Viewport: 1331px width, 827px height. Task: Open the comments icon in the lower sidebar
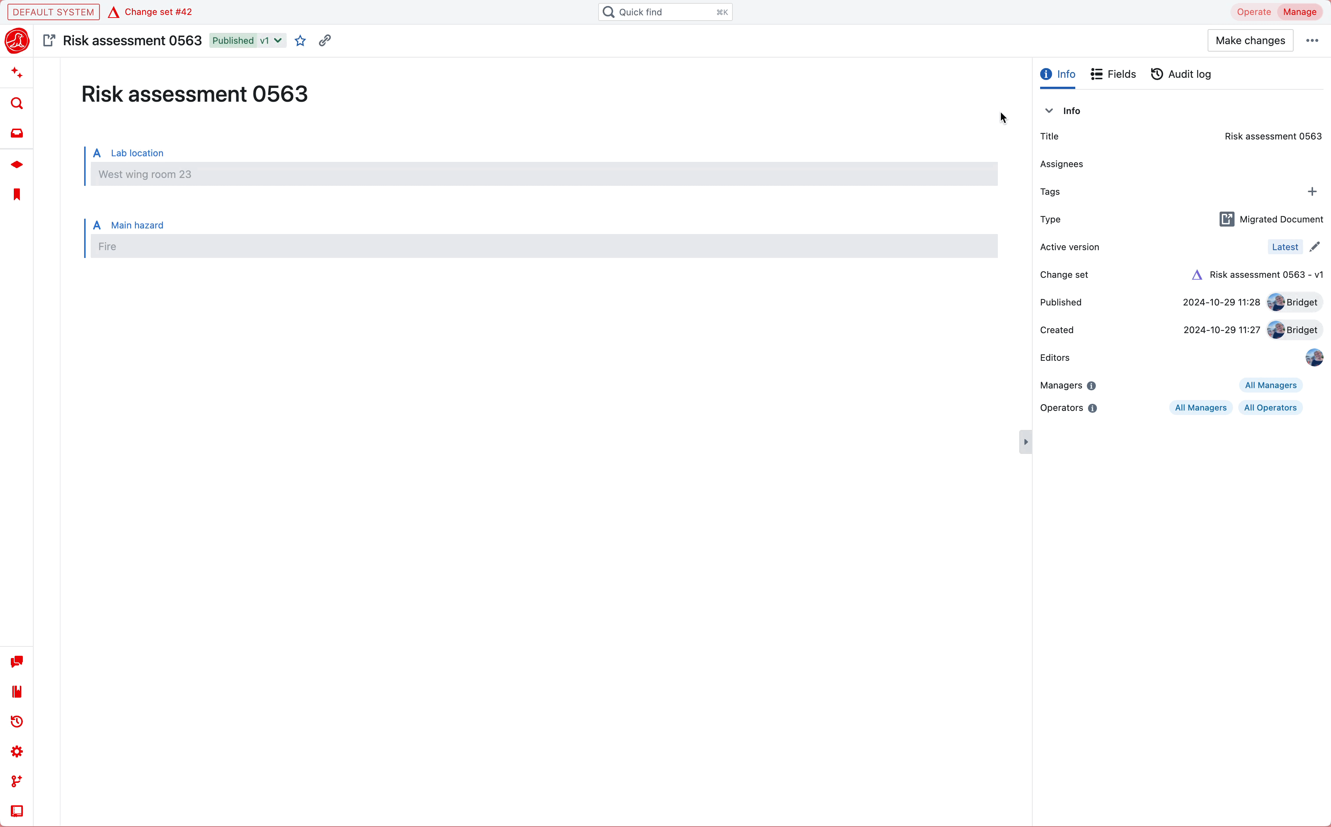(17, 661)
